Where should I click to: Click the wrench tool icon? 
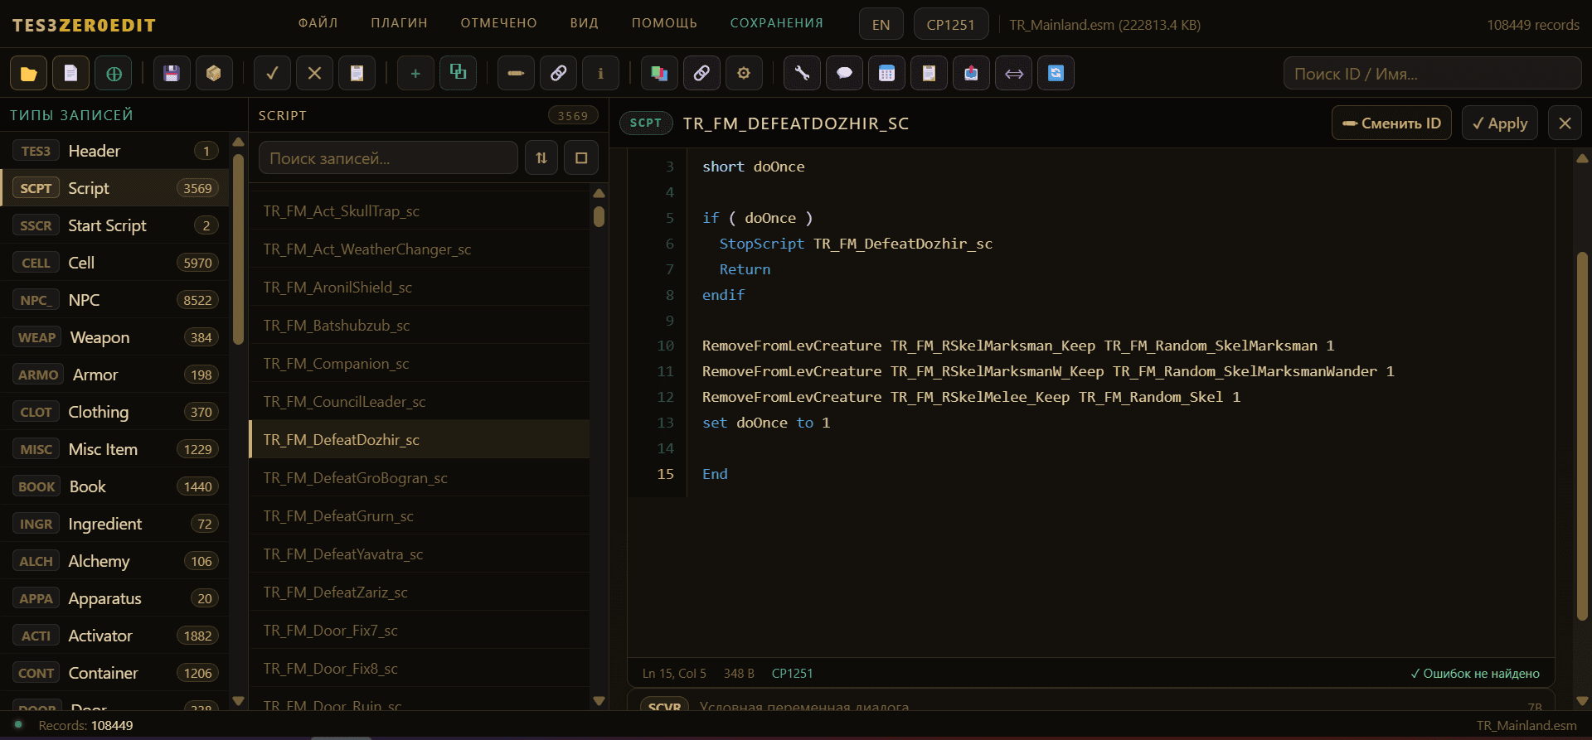coord(802,74)
